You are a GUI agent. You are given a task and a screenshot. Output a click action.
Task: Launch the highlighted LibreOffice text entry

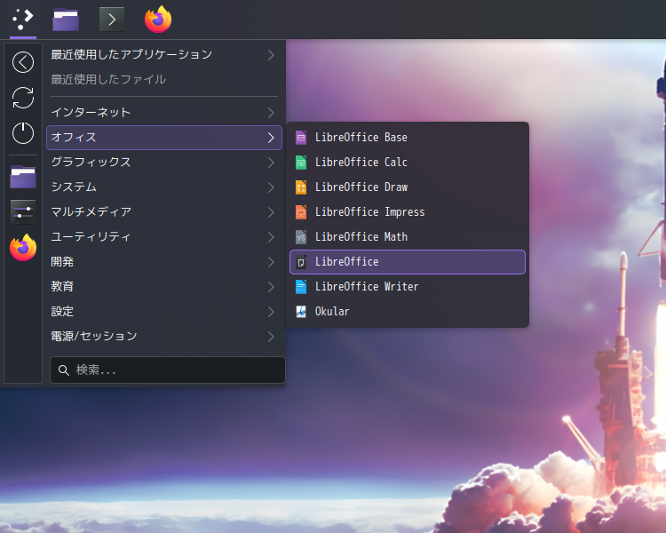(346, 262)
